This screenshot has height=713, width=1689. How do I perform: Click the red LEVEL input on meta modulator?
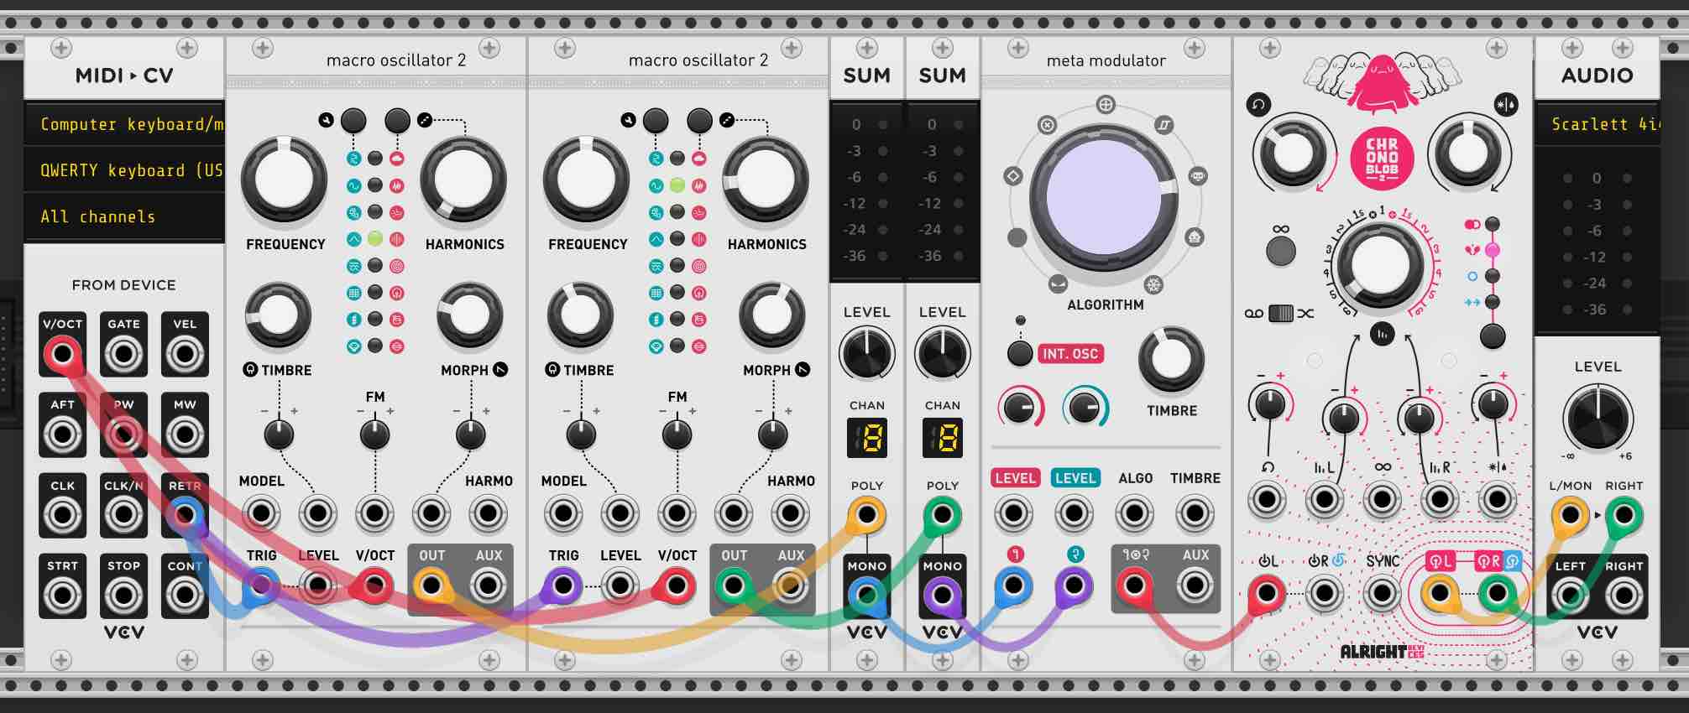[1014, 513]
